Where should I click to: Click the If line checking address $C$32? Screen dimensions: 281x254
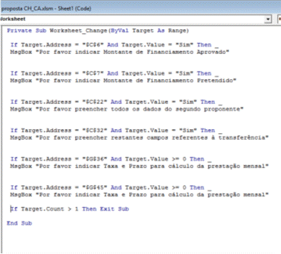[116, 130]
